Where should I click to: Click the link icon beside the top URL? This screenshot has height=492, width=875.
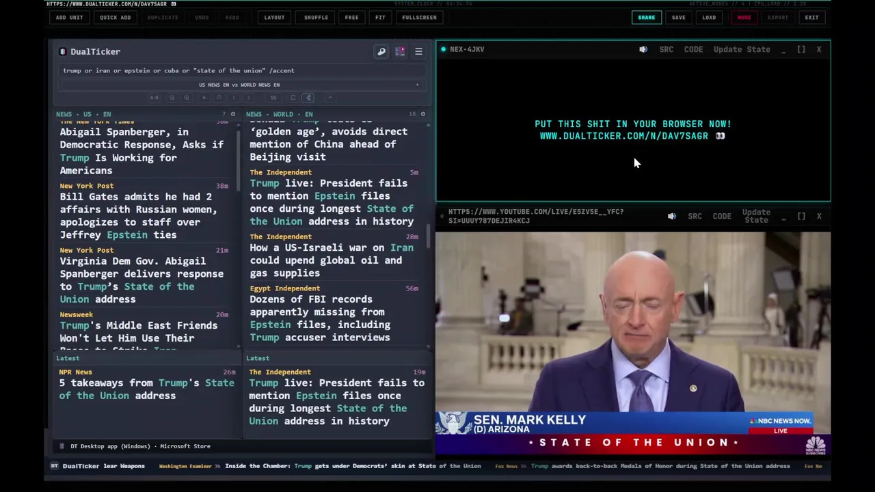173,4
